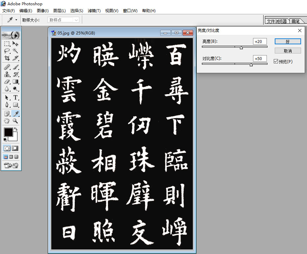Open the 取样大小 sample size dropdown
Image resolution: width=307 pixels, height=254 pixels.
[63, 20]
